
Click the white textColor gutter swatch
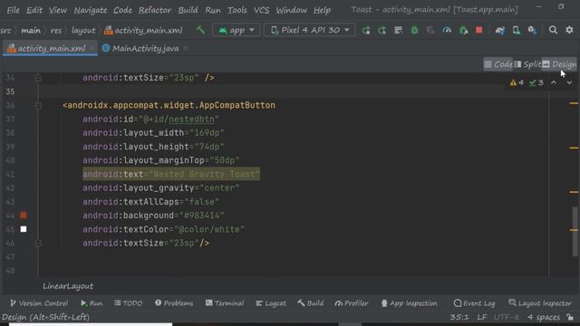tap(24, 229)
